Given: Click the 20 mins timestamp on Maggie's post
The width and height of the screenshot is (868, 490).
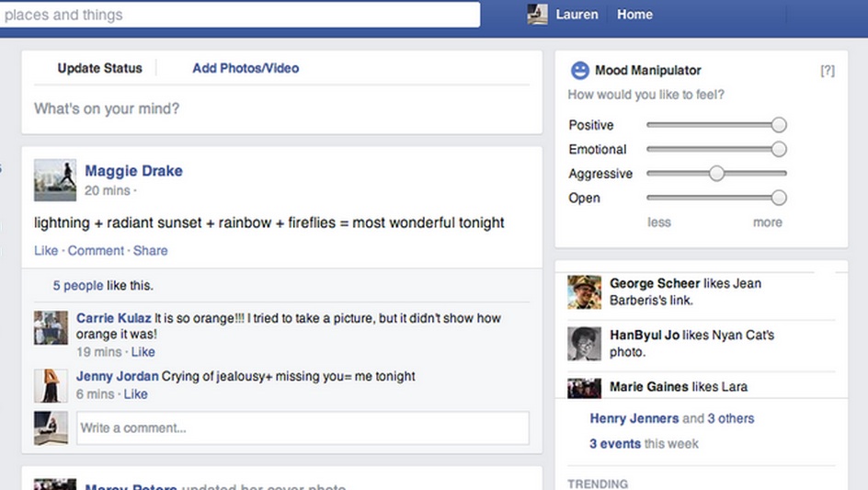Looking at the screenshot, I should (x=108, y=190).
